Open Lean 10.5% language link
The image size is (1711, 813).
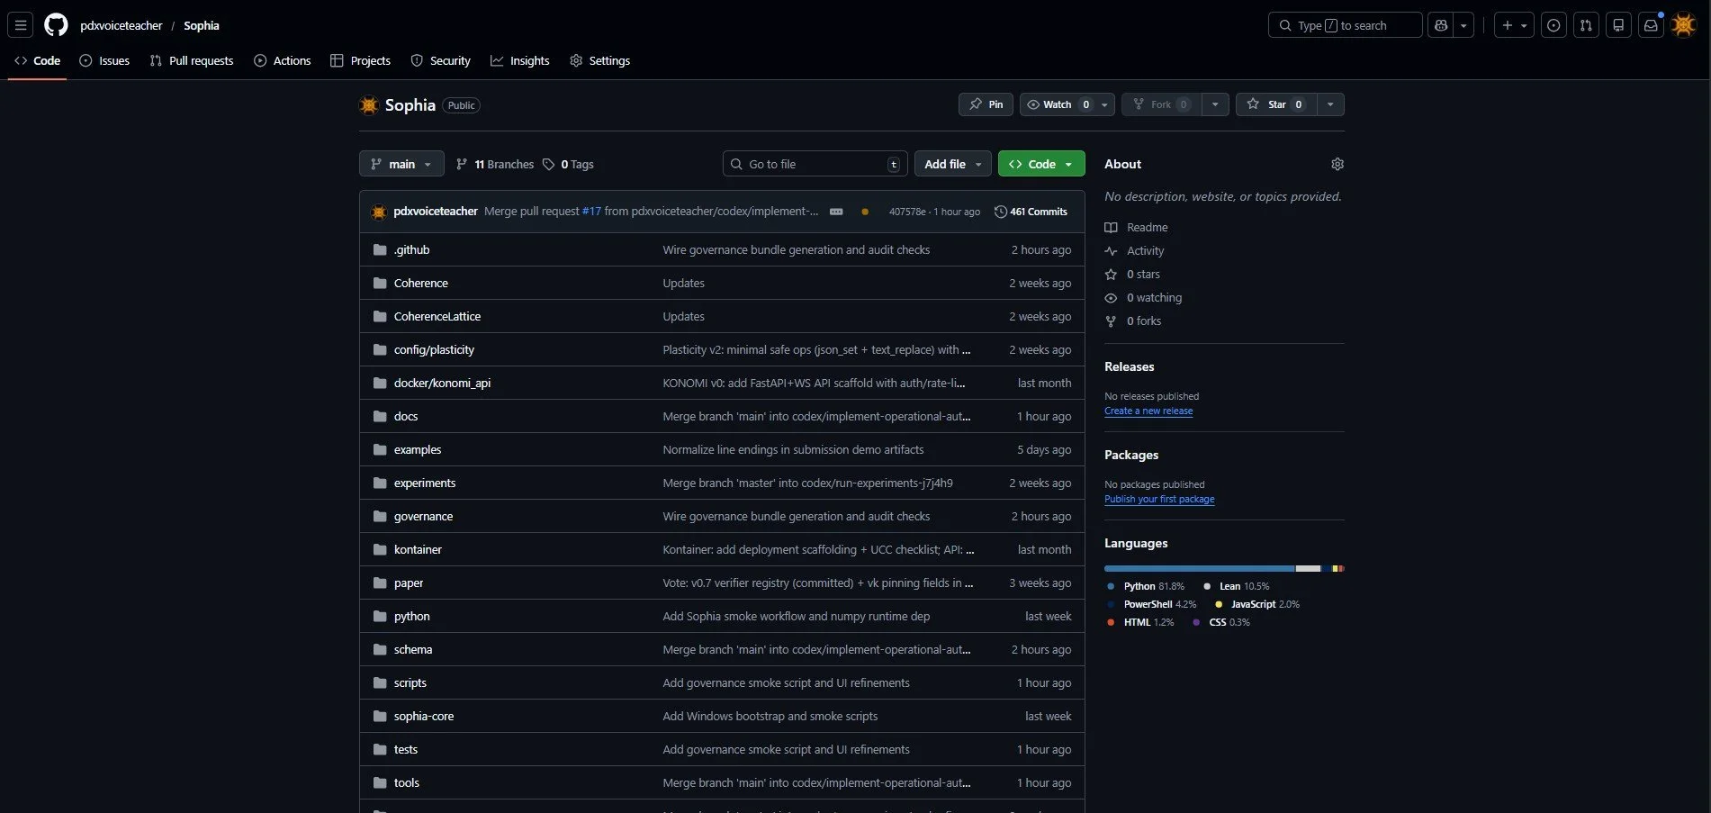coord(1236,586)
